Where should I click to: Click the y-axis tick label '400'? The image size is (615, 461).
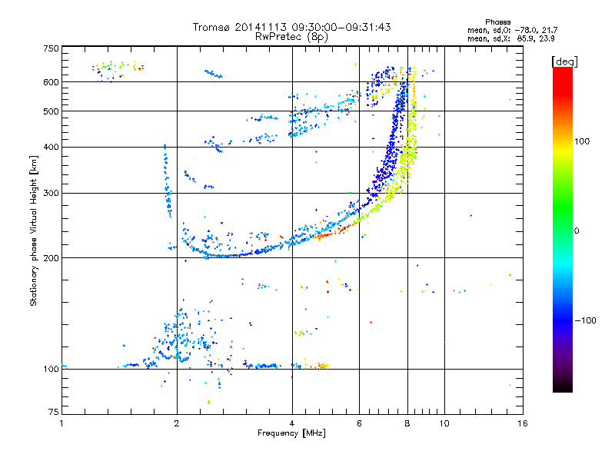pos(51,147)
